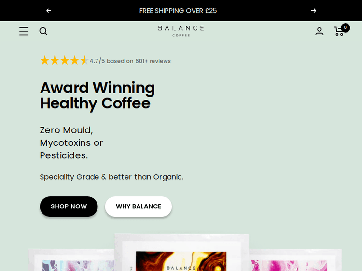Open the hamburger navigation menu
The image size is (362, 271).
click(24, 31)
